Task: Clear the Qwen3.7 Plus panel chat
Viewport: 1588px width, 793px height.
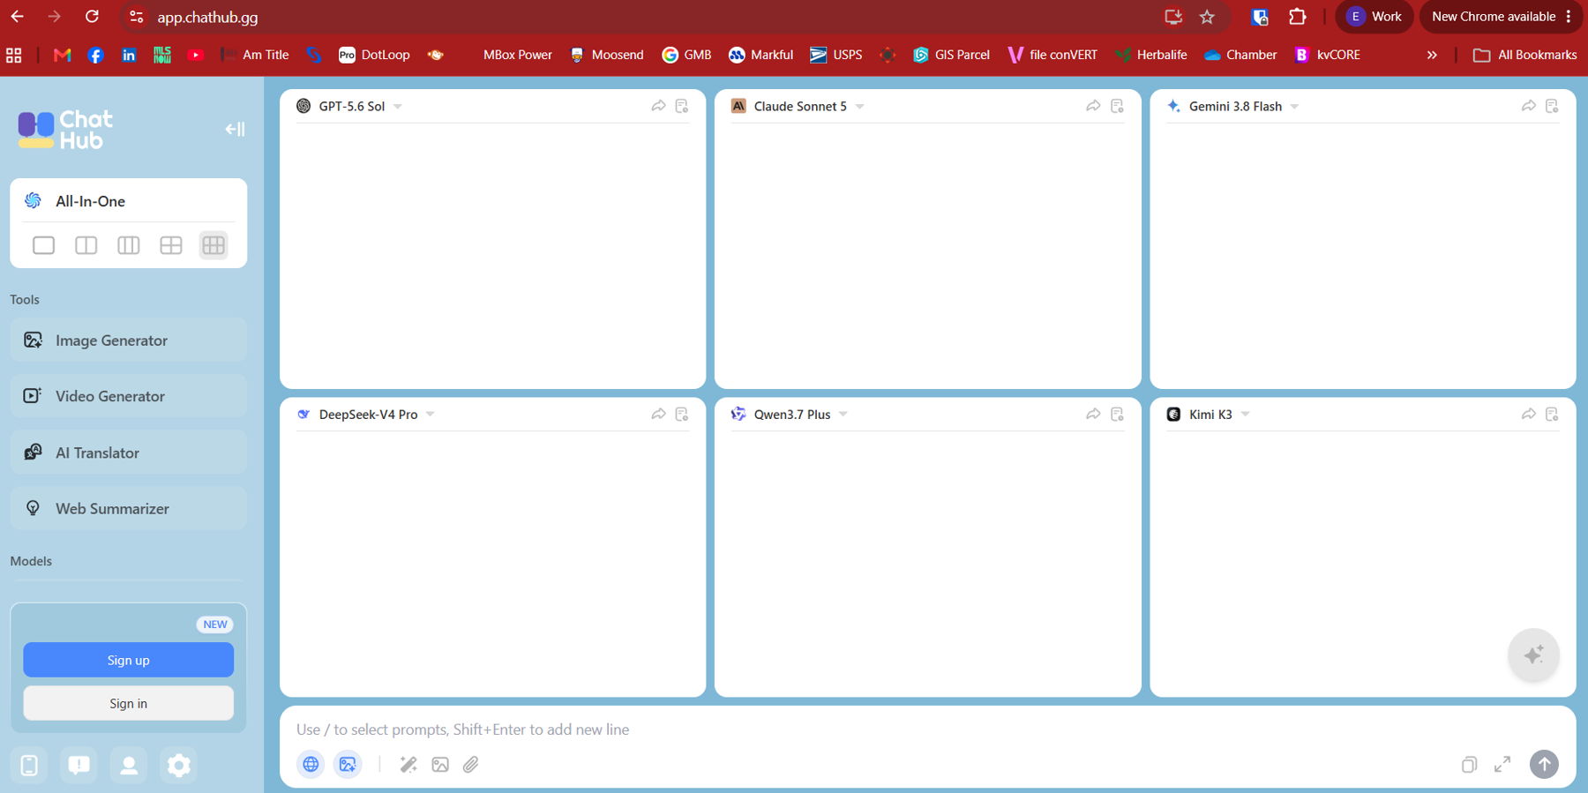Action: [x=1117, y=414]
